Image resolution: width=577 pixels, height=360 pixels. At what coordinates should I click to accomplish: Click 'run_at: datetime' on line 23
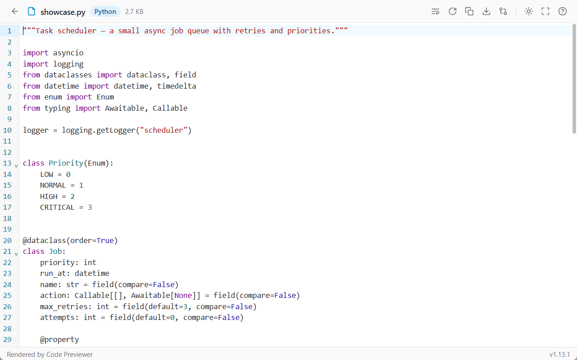click(x=75, y=273)
